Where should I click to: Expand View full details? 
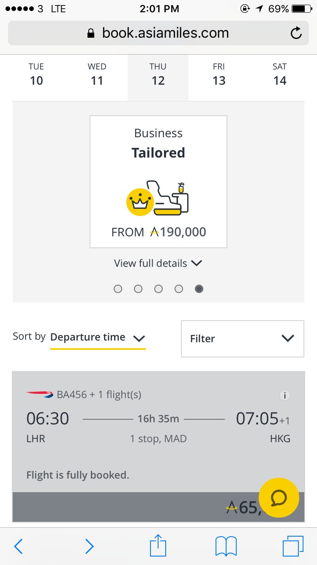158,263
